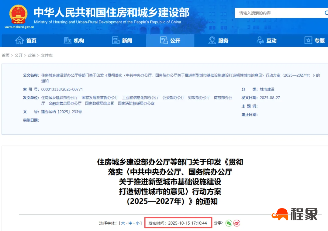Select the building icon for 机构

pyautogui.click(x=67, y=40)
